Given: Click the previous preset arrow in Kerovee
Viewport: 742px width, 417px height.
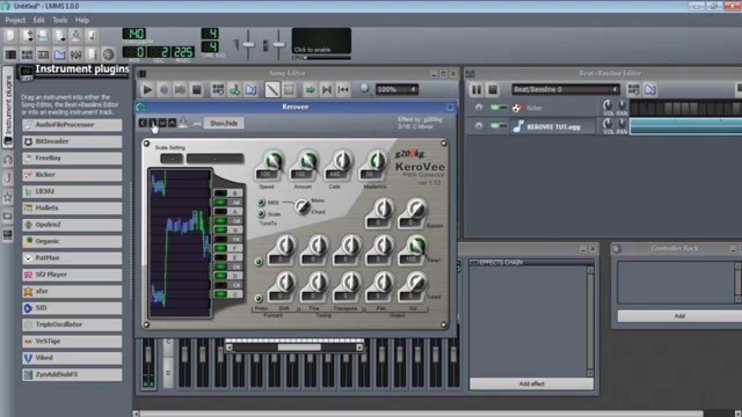Looking at the screenshot, I should [x=143, y=123].
